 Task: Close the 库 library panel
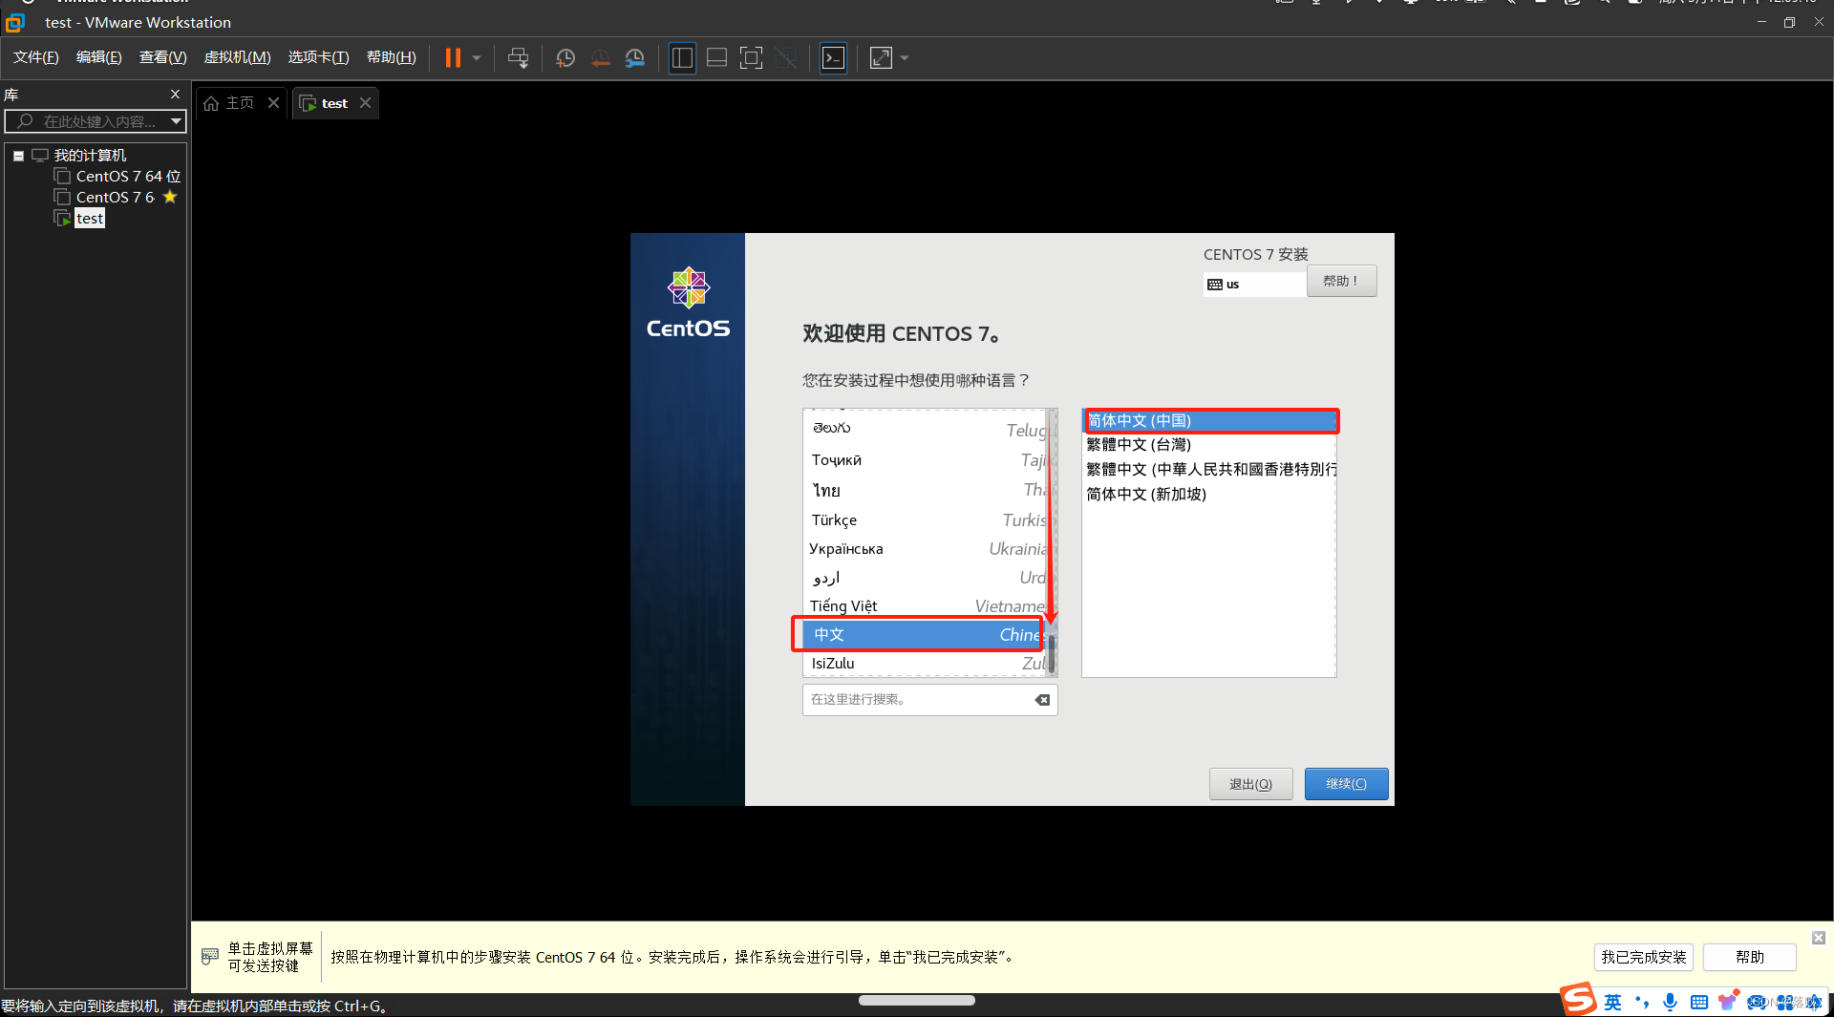click(175, 94)
